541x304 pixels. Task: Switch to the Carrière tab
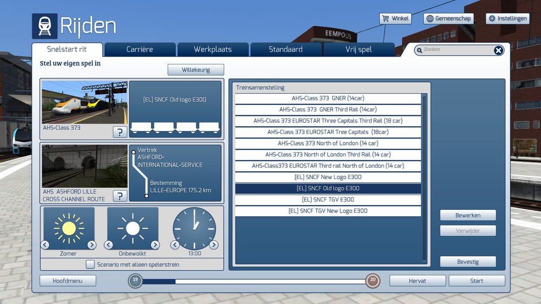point(140,49)
